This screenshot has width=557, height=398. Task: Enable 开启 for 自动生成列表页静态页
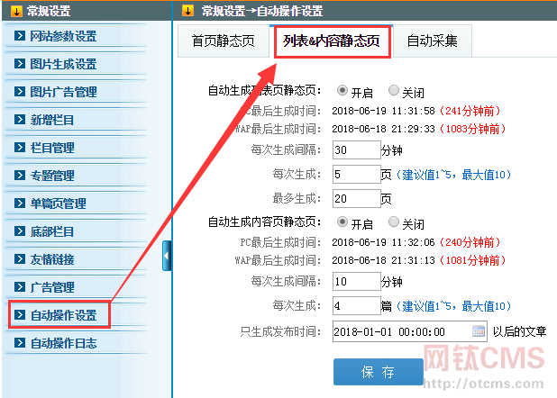click(x=342, y=91)
